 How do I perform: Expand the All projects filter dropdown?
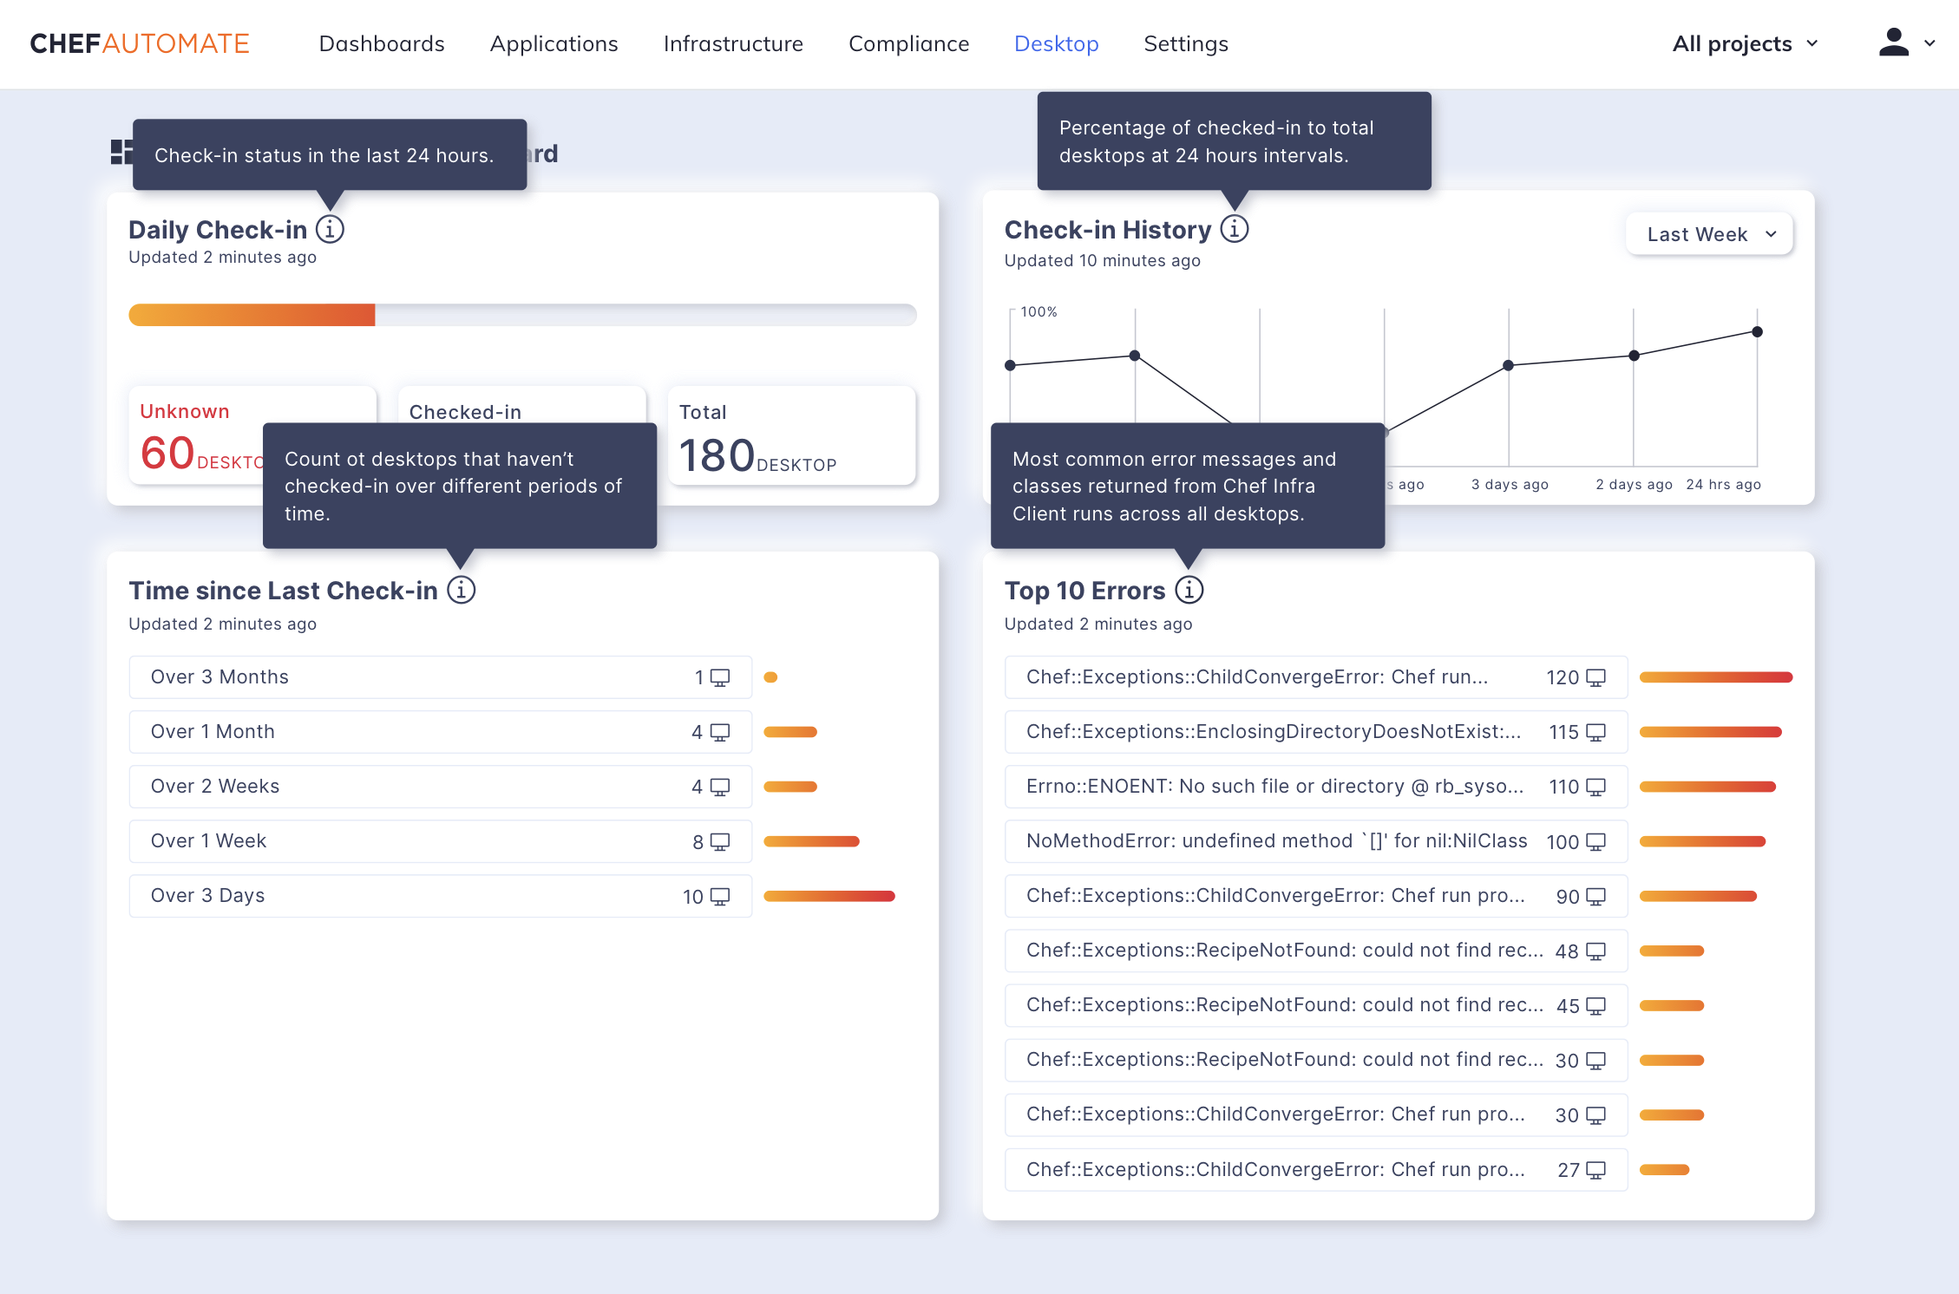pos(1745,43)
